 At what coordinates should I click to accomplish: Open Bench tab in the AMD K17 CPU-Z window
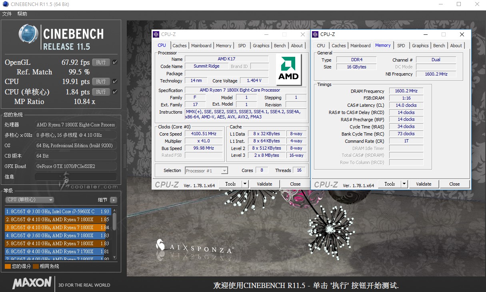tap(280, 46)
